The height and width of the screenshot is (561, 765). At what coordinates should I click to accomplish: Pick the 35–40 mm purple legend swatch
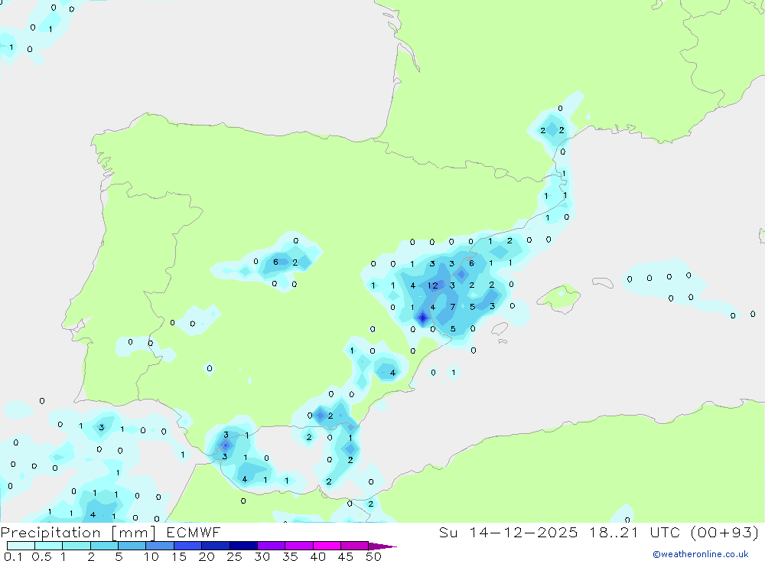tap(298, 546)
